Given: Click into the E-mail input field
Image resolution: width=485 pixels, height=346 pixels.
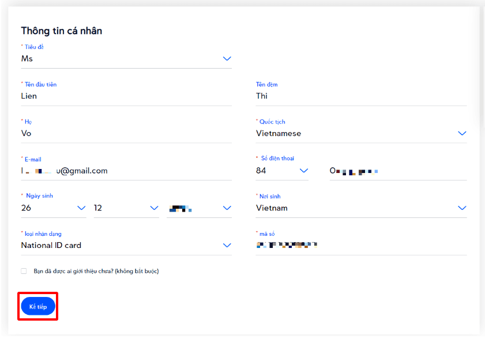Looking at the screenshot, I should point(126,171).
